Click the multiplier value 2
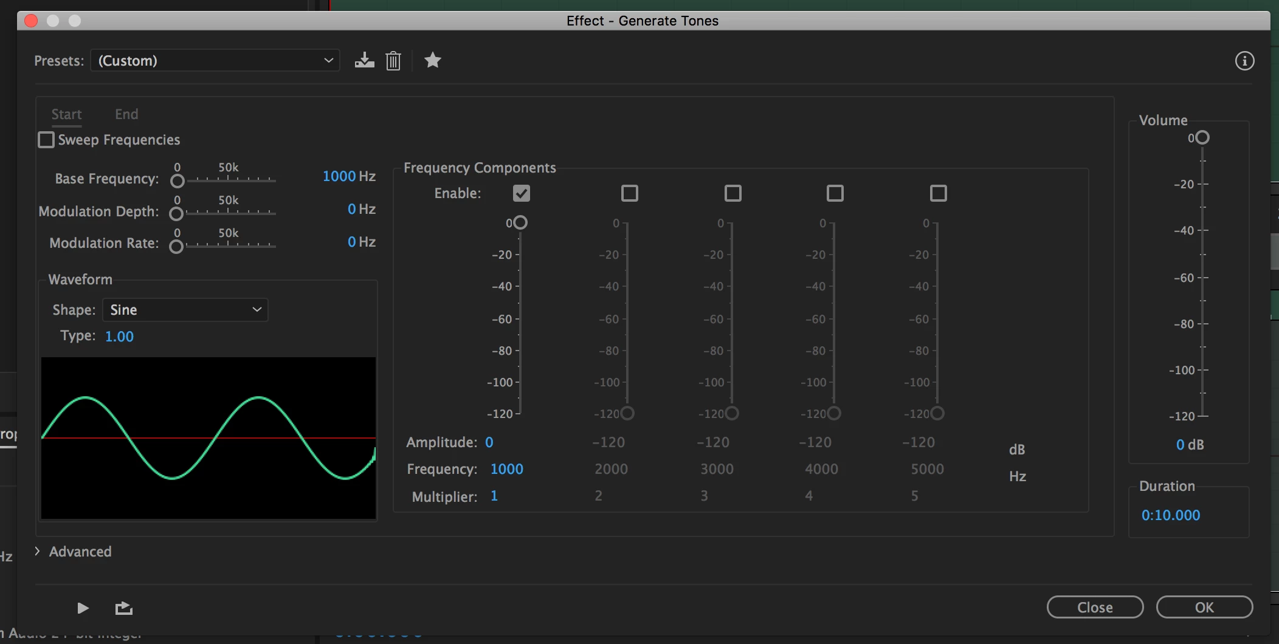1279x644 pixels. [x=599, y=496]
